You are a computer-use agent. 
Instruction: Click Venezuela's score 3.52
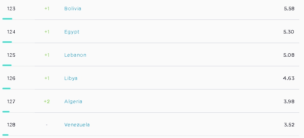click(x=289, y=125)
